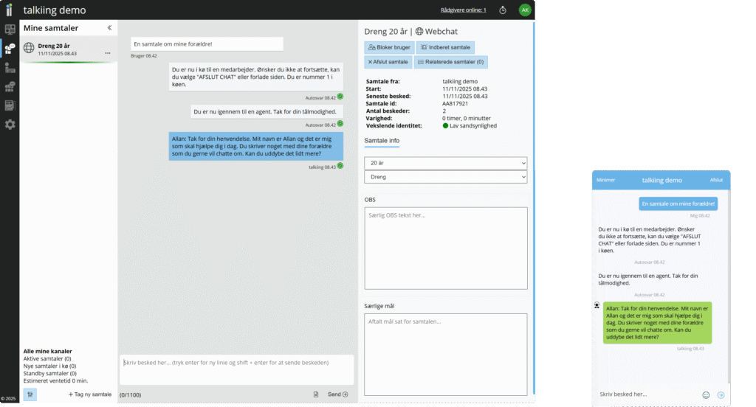The image size is (756, 407).
Task: Open the filter settings icon below channel list
Action: pyautogui.click(x=30, y=394)
